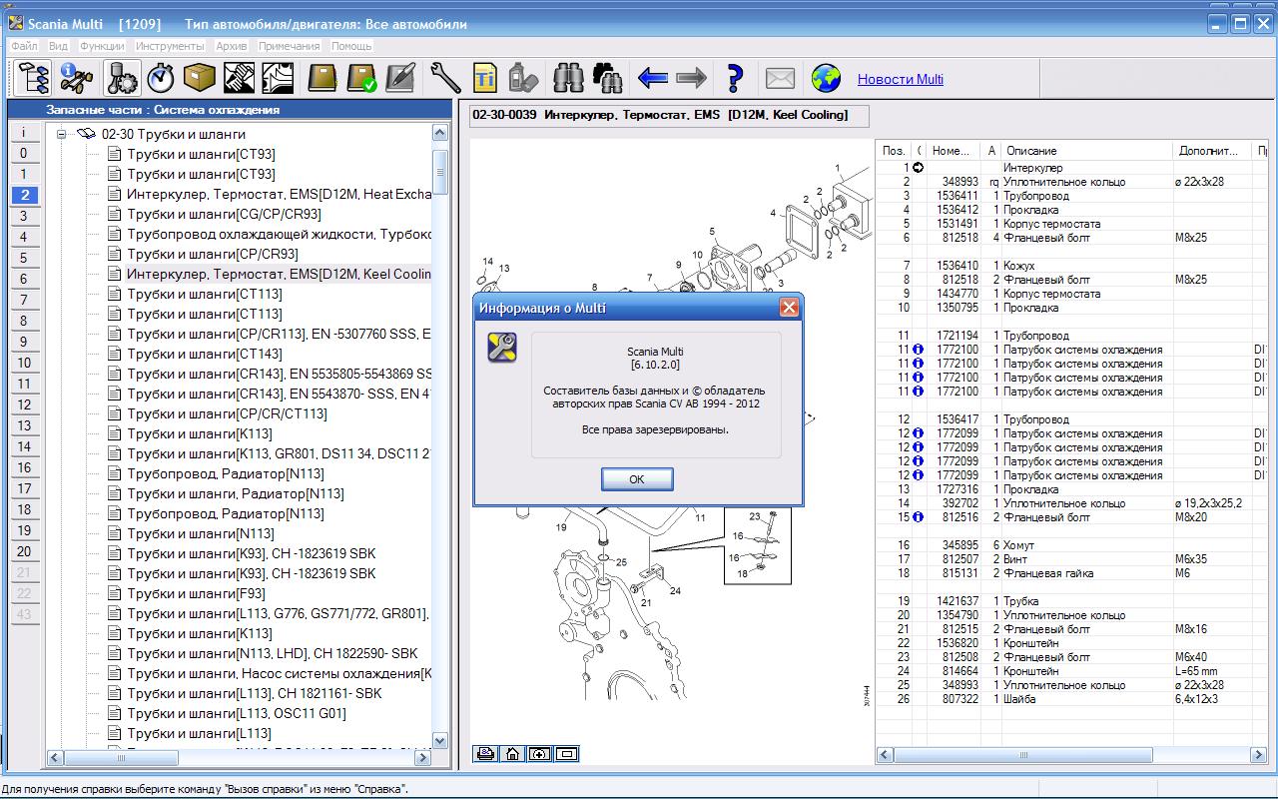Click the envelope mail icon
This screenshot has width=1278, height=799.
(780, 78)
